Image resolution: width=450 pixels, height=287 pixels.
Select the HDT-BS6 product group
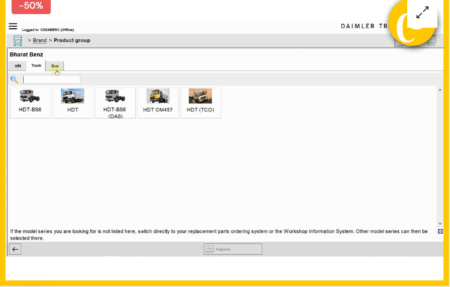click(30, 103)
